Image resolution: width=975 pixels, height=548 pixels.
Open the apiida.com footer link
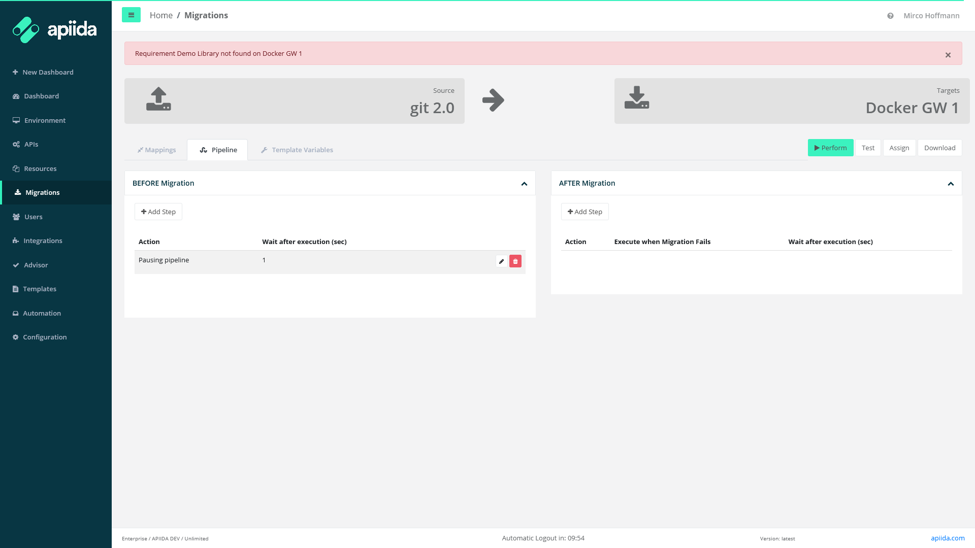pyautogui.click(x=948, y=538)
